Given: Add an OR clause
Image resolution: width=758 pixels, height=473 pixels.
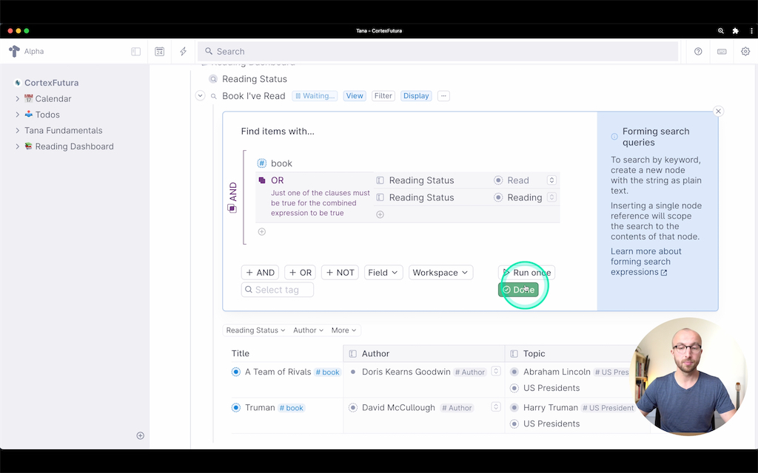Looking at the screenshot, I should coord(301,272).
